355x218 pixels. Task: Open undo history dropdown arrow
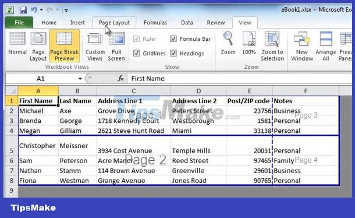41,10
